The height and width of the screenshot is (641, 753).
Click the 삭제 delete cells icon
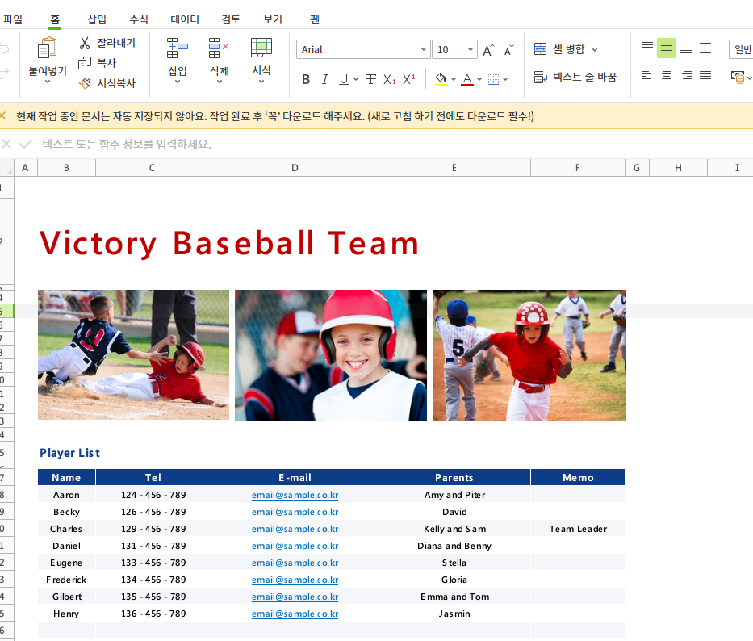pos(219,48)
